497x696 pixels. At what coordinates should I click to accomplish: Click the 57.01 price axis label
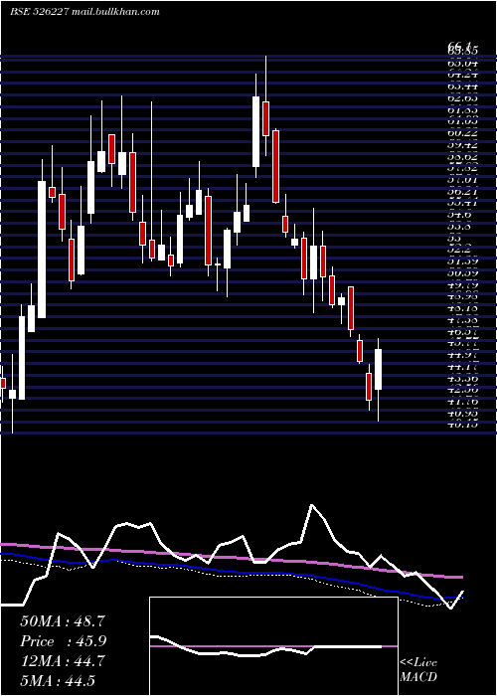click(x=462, y=180)
